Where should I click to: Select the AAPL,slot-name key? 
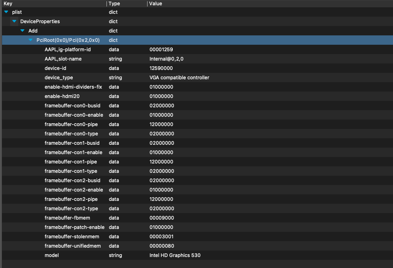click(x=63, y=59)
